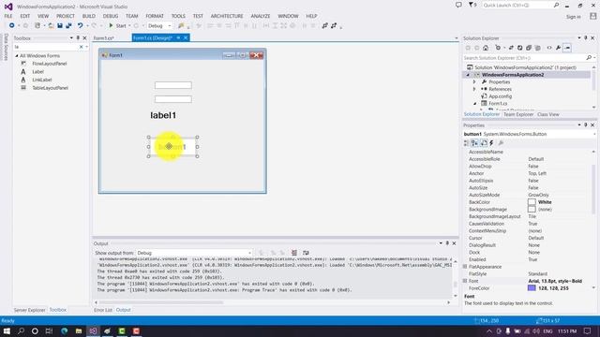Click the BackColor White swatch
Image resolution: width=600 pixels, height=337 pixels.
click(x=532, y=202)
